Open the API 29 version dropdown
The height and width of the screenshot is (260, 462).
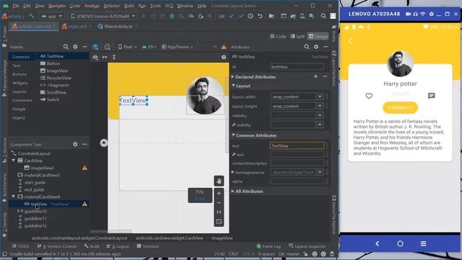pyautogui.click(x=149, y=47)
